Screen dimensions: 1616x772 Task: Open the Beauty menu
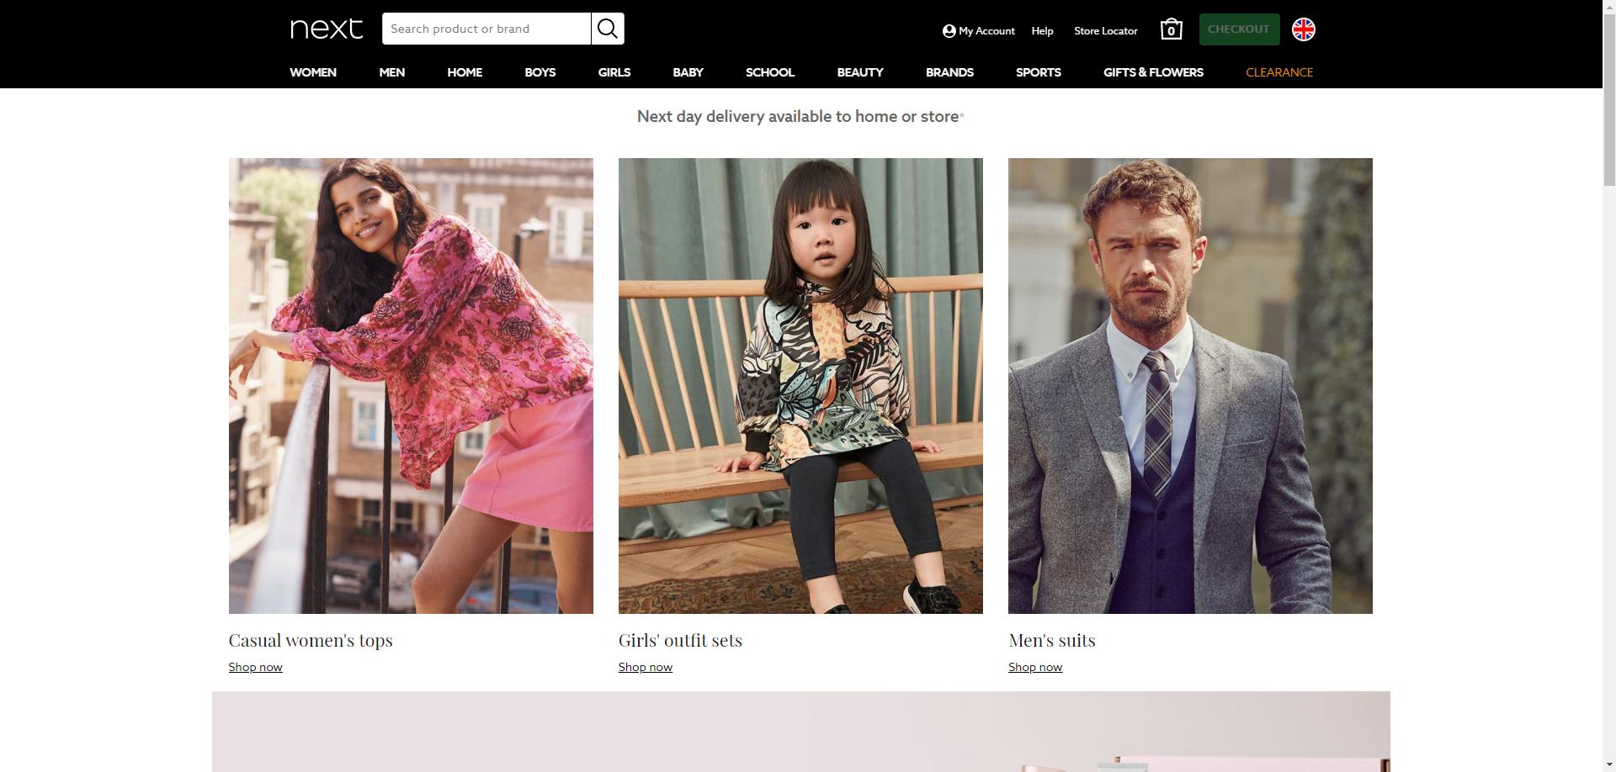pyautogui.click(x=859, y=72)
